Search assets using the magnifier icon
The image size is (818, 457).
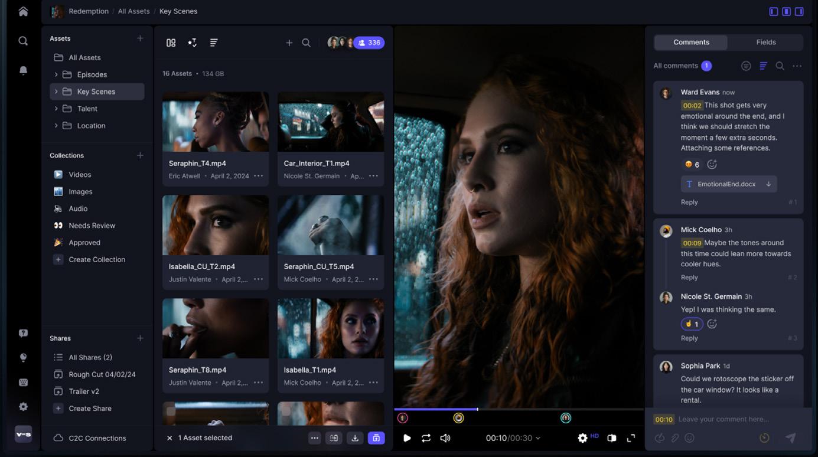pyautogui.click(x=306, y=43)
